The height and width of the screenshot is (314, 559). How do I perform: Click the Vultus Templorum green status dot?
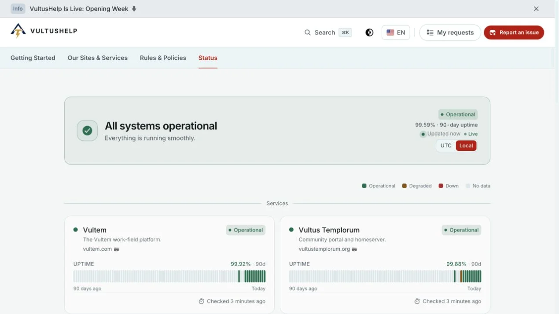(291, 230)
